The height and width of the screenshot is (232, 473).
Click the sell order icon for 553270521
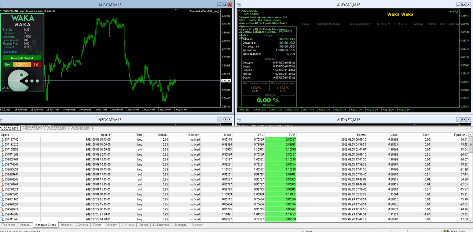[2, 189]
